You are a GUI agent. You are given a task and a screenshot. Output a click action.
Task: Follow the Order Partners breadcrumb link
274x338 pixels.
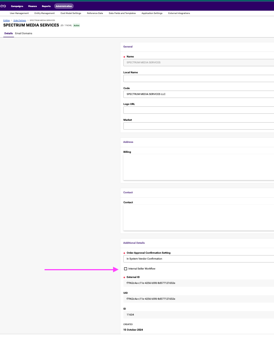20,20
